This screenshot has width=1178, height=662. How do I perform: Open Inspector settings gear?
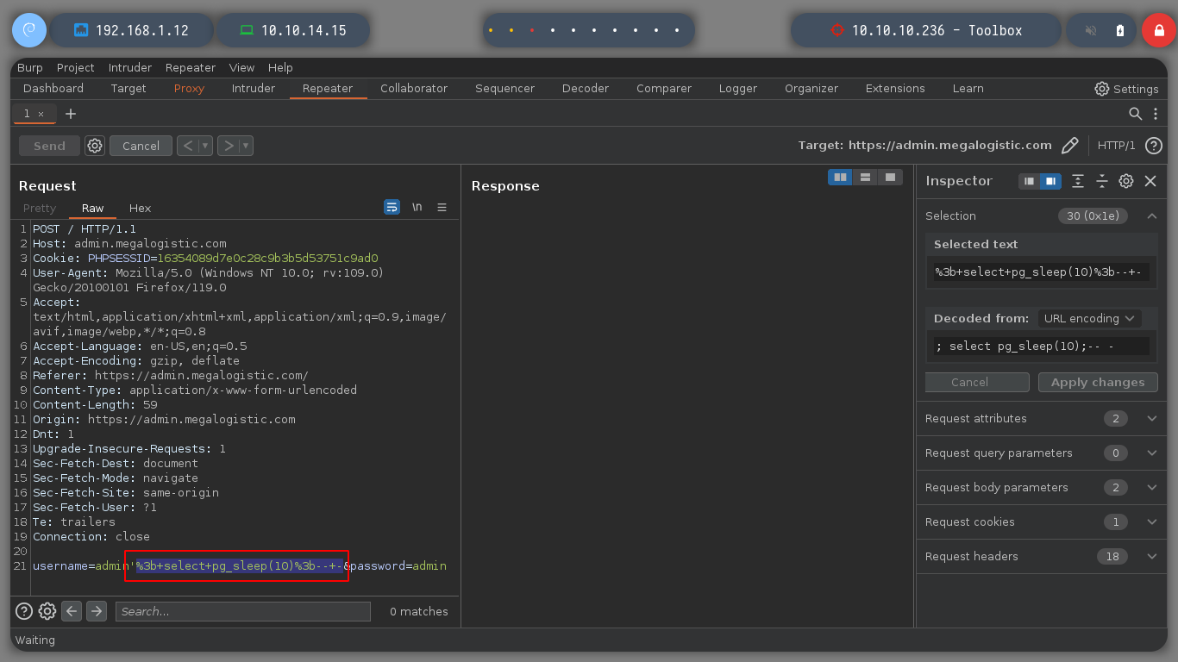click(1126, 181)
